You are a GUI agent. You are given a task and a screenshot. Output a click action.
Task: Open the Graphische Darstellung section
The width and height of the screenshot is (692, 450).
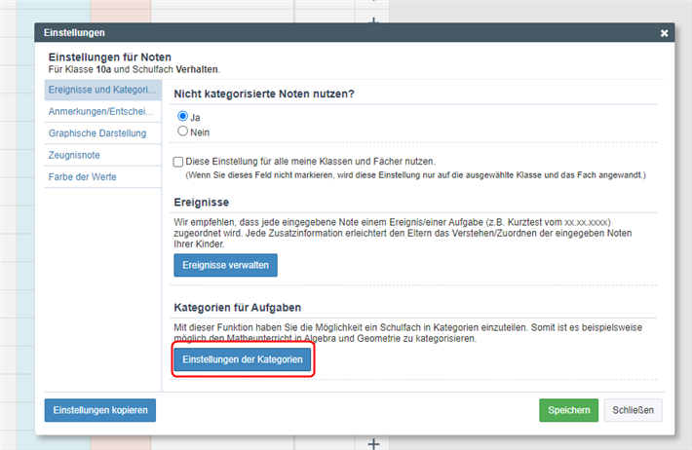(102, 133)
